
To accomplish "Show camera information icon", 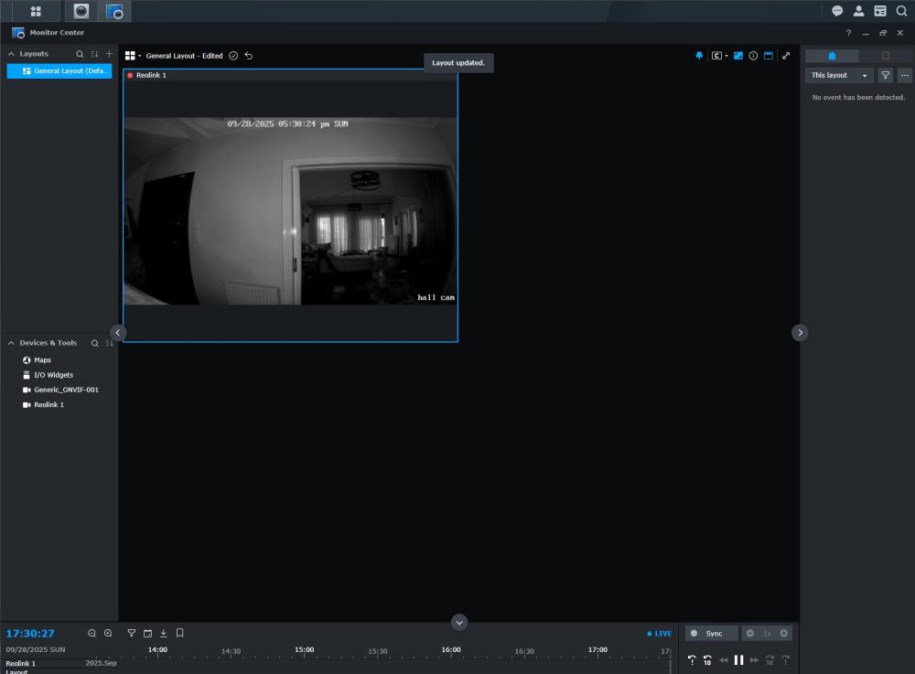I will point(753,56).
